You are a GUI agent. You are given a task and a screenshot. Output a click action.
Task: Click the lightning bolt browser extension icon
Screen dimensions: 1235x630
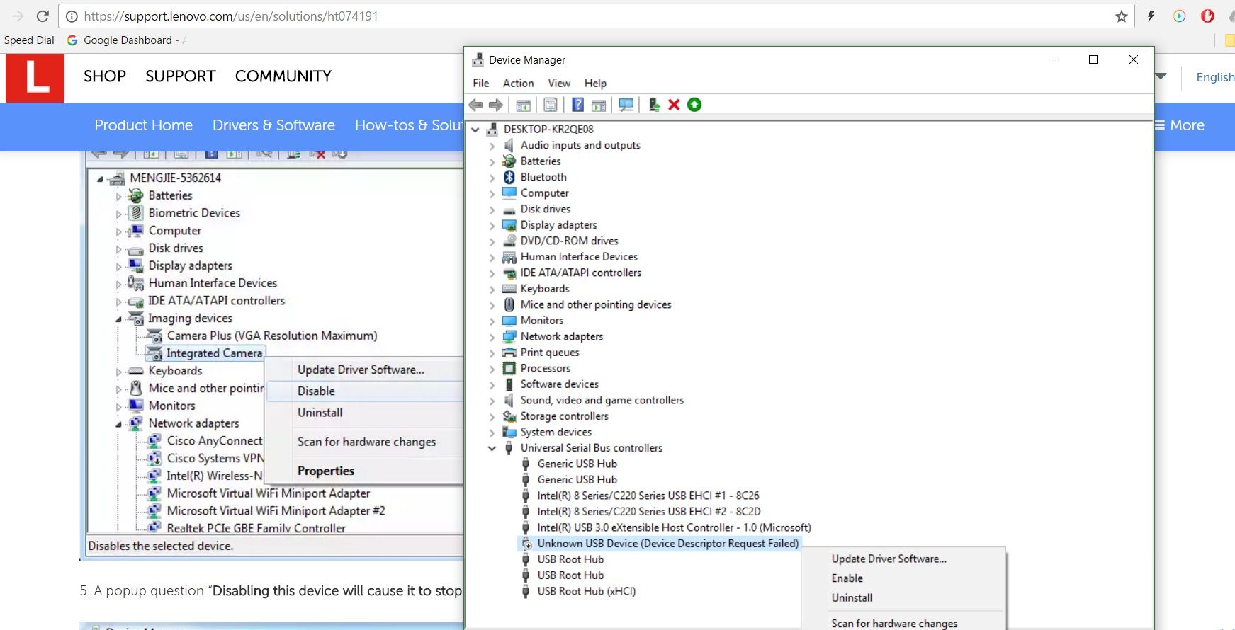coord(1151,16)
